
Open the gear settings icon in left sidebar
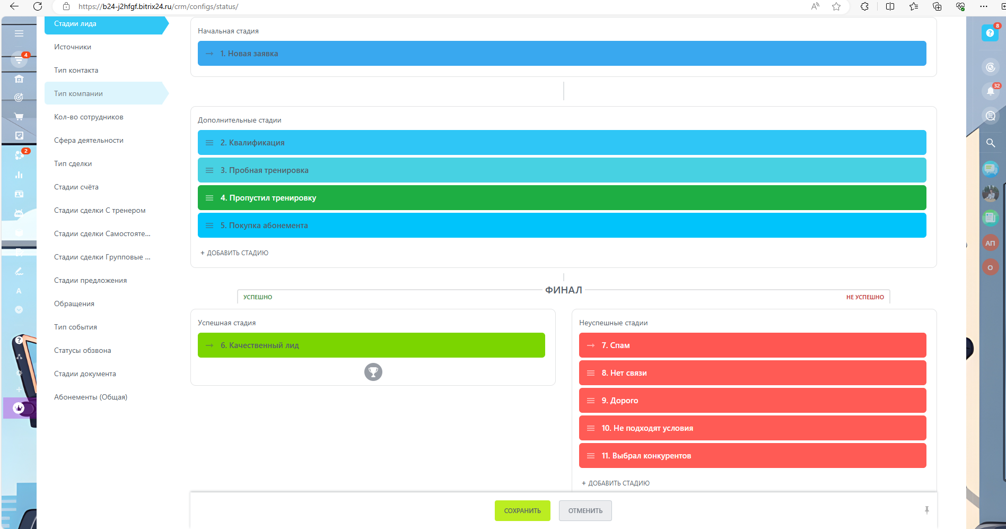[x=19, y=373]
